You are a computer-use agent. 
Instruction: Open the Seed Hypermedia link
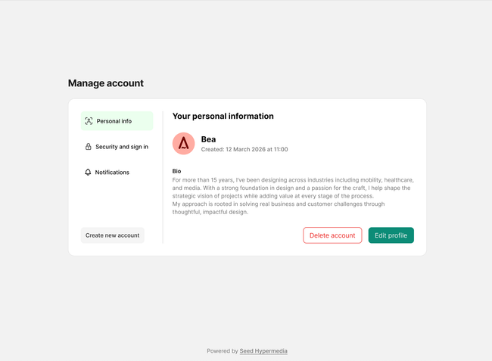click(x=263, y=351)
